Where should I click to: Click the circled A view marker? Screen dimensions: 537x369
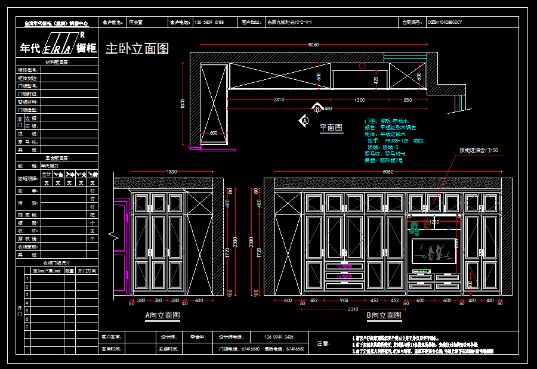point(304,120)
